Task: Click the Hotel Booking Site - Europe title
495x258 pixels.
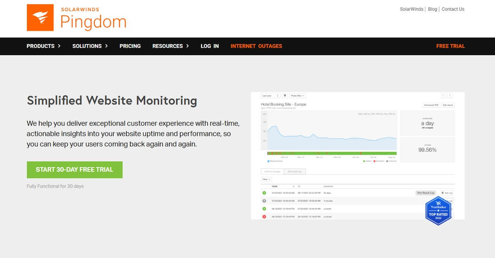Action: tap(283, 105)
